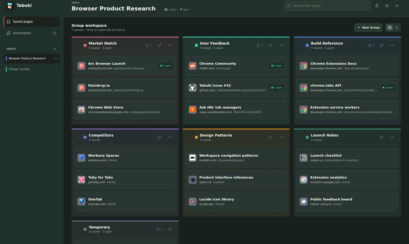Click Market Watch automation rule count
Viewport: 409px width, 244px height.
click(149, 45)
